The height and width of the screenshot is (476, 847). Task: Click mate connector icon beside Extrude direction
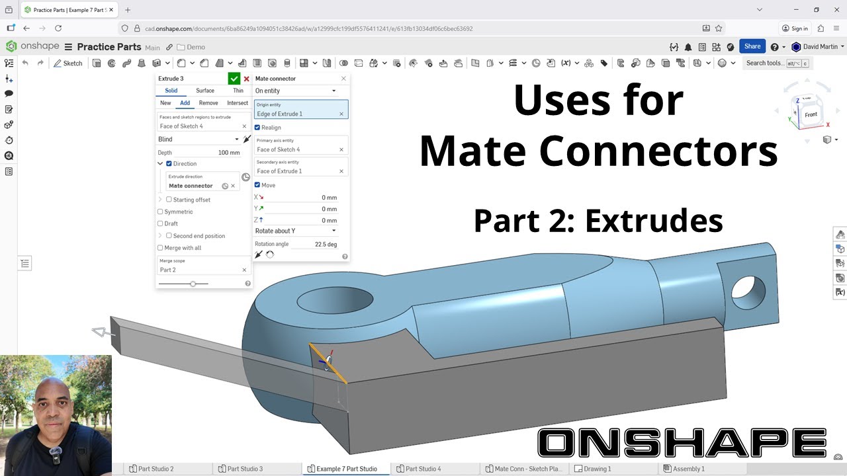[245, 177]
